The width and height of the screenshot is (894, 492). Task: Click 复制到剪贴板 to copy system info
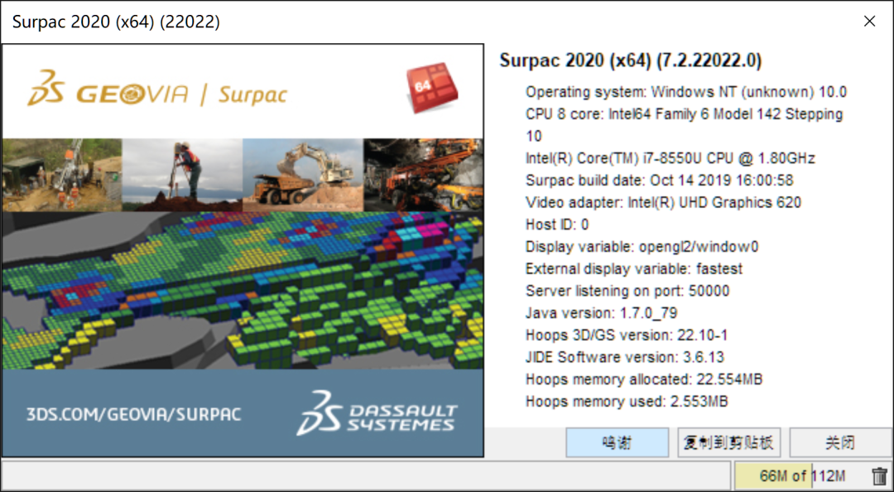[729, 442]
